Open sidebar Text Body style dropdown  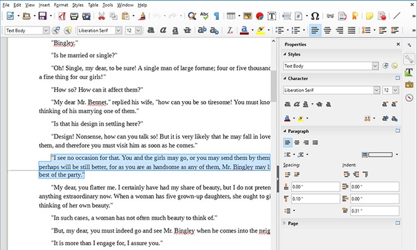point(375,66)
